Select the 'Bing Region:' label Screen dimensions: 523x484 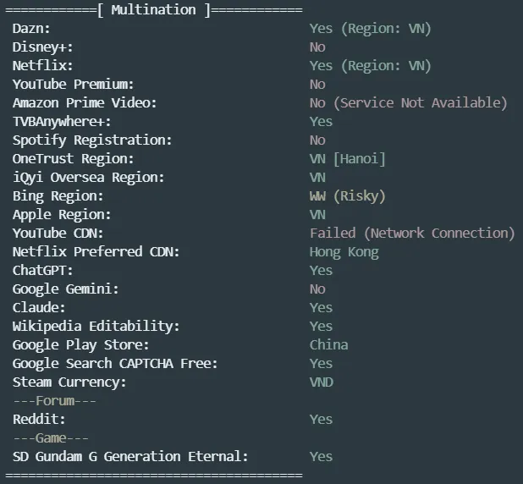[58, 196]
